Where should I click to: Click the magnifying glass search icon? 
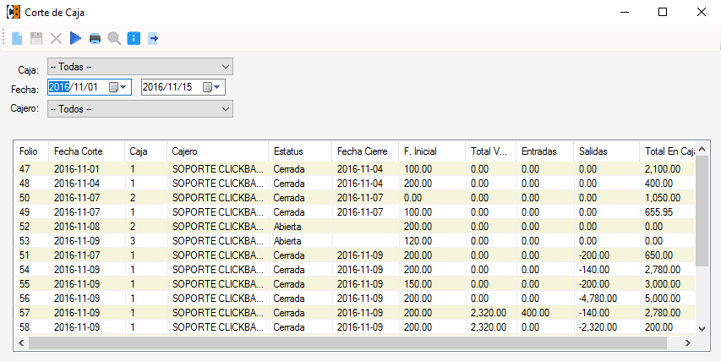point(114,39)
